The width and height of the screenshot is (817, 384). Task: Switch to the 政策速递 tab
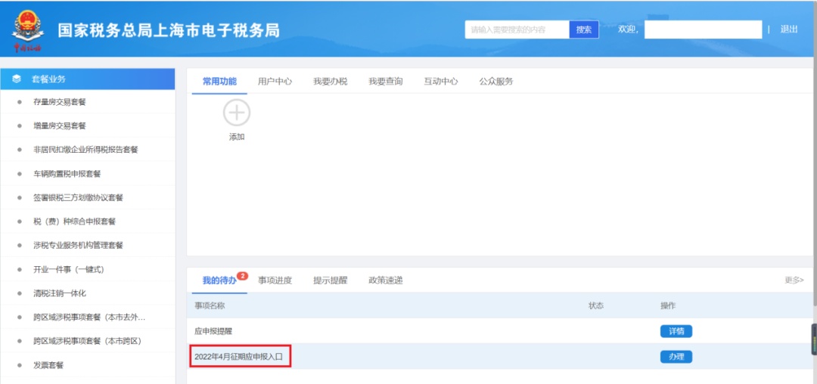pos(386,280)
